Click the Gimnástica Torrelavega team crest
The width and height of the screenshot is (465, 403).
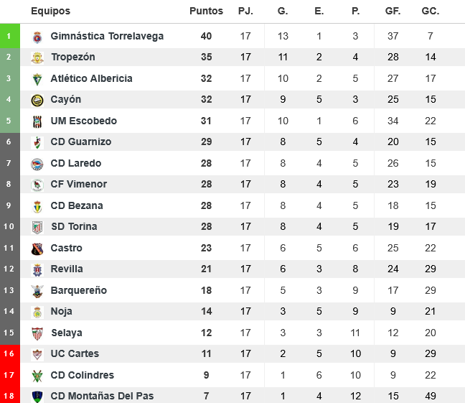point(37,37)
